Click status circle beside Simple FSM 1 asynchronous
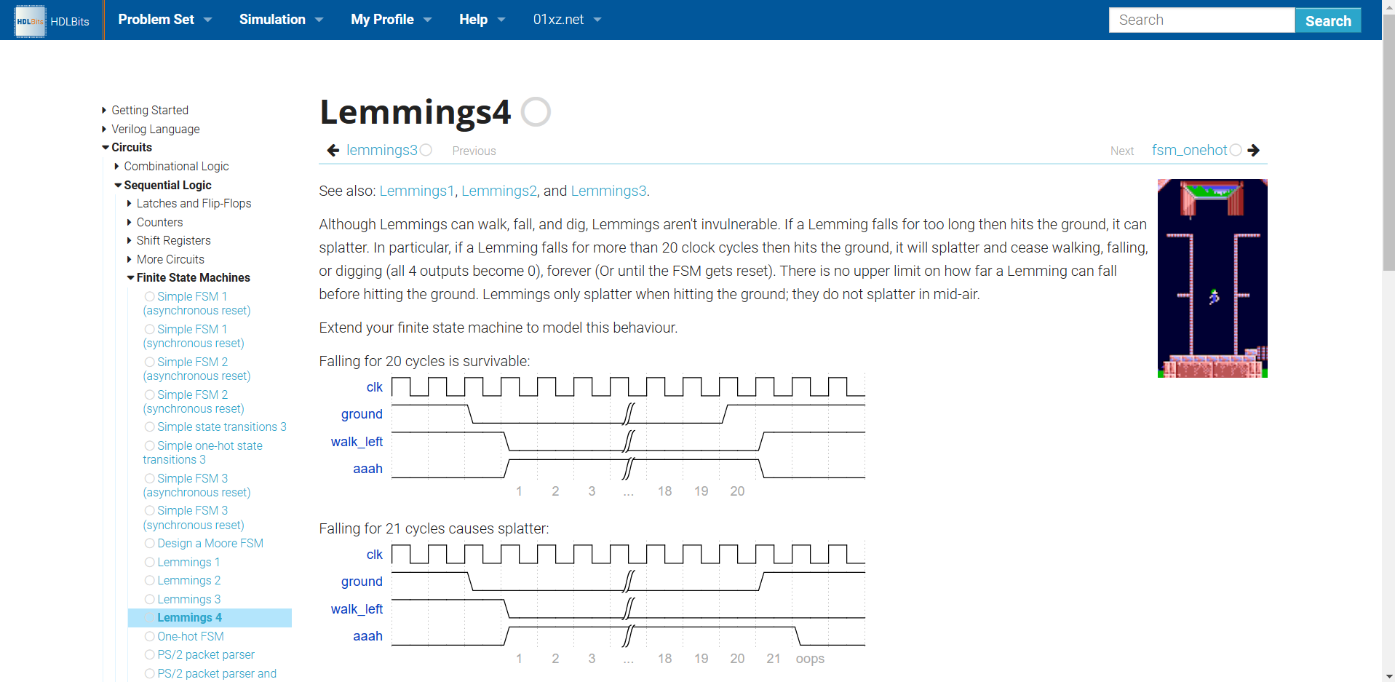The height and width of the screenshot is (682, 1395). [x=149, y=296]
